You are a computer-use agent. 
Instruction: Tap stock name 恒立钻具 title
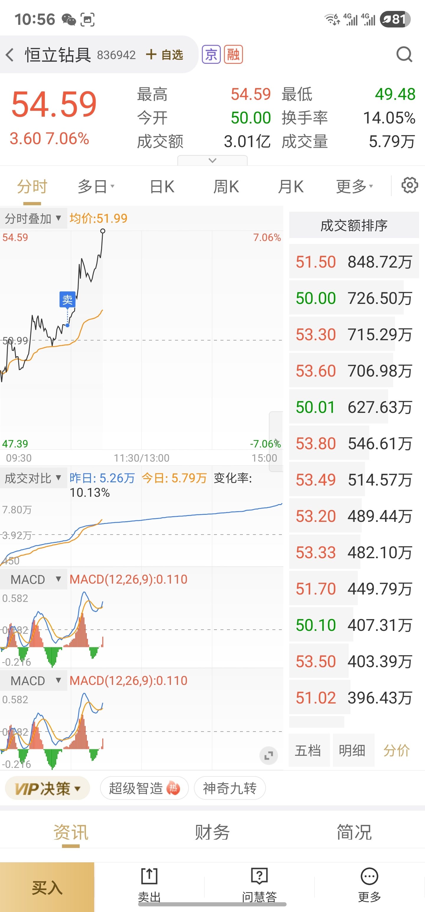[x=58, y=55]
